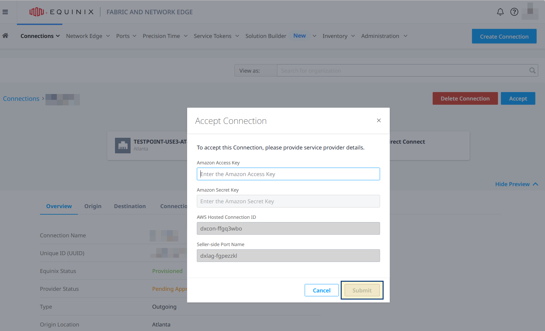Click the TESTPOINT port icon
The height and width of the screenshot is (331, 545).
pyautogui.click(x=123, y=146)
